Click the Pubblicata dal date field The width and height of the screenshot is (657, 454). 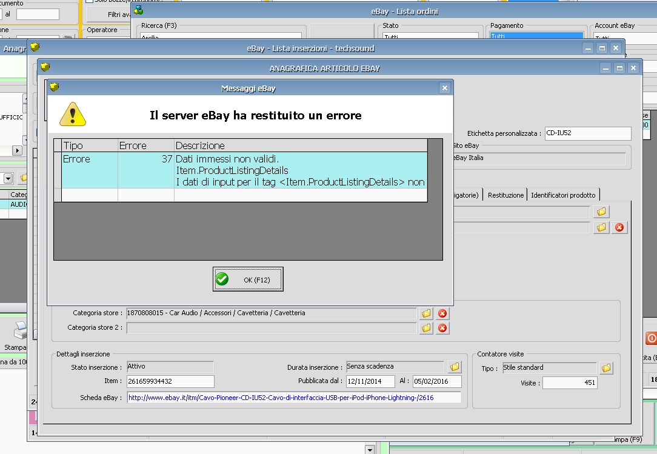pos(370,381)
